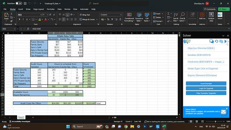Adjust zoom slider in status bar
The height and width of the screenshot is (130, 231).
[x=215, y=121]
